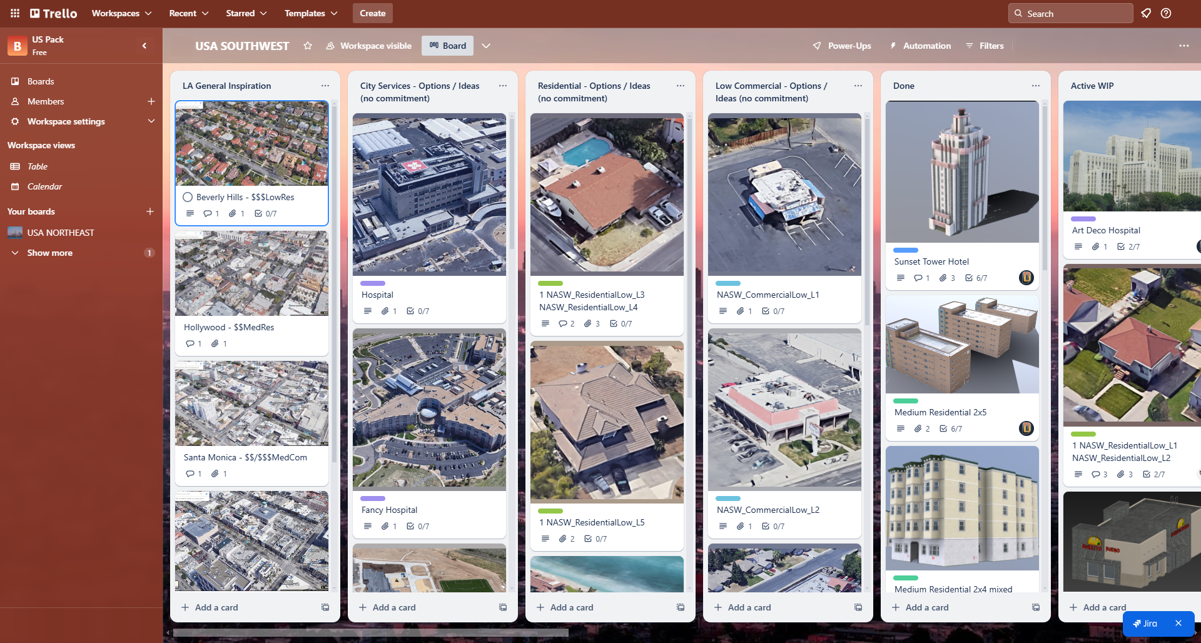Add member using plus icon beside Members
The image size is (1201, 643).
click(151, 101)
